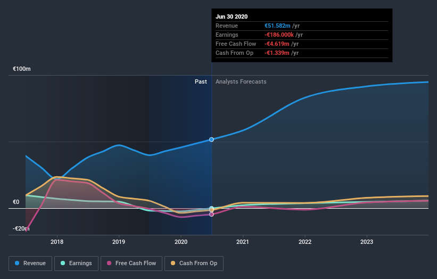The image size is (437, 279).
Task: Click the €100m y-axis label
Action: 22,69
